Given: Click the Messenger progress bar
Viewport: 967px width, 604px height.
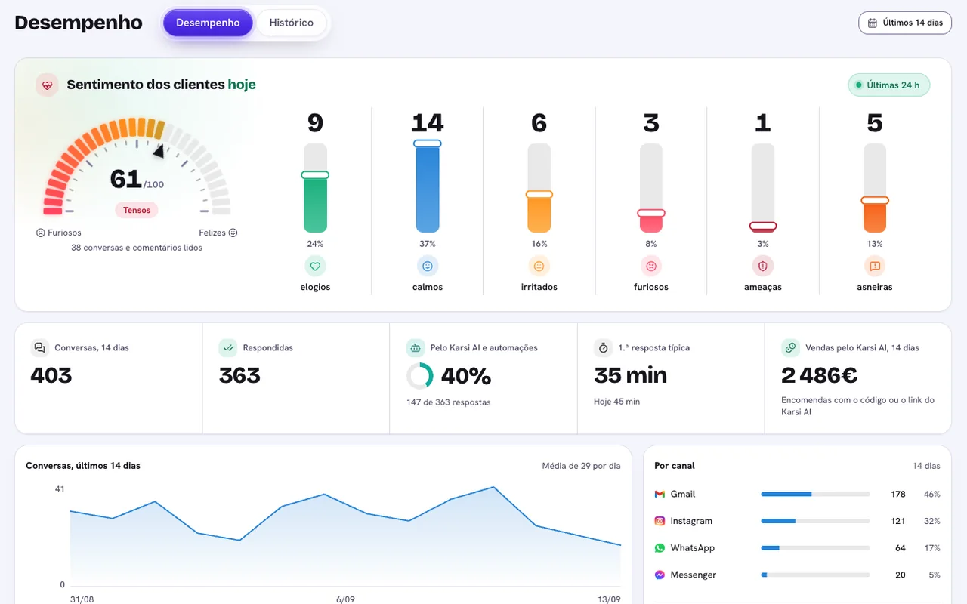Looking at the screenshot, I should 815,575.
